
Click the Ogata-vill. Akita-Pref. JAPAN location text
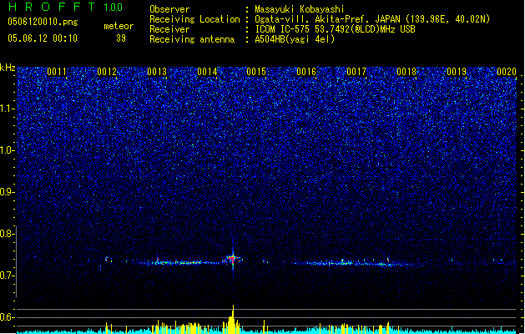[x=372, y=19]
